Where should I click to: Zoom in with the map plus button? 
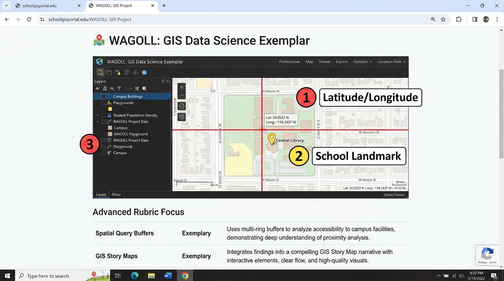pyautogui.click(x=181, y=87)
